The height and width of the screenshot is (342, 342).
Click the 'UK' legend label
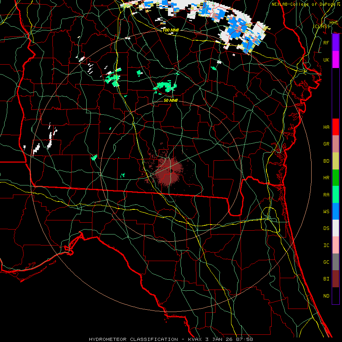tap(326, 60)
